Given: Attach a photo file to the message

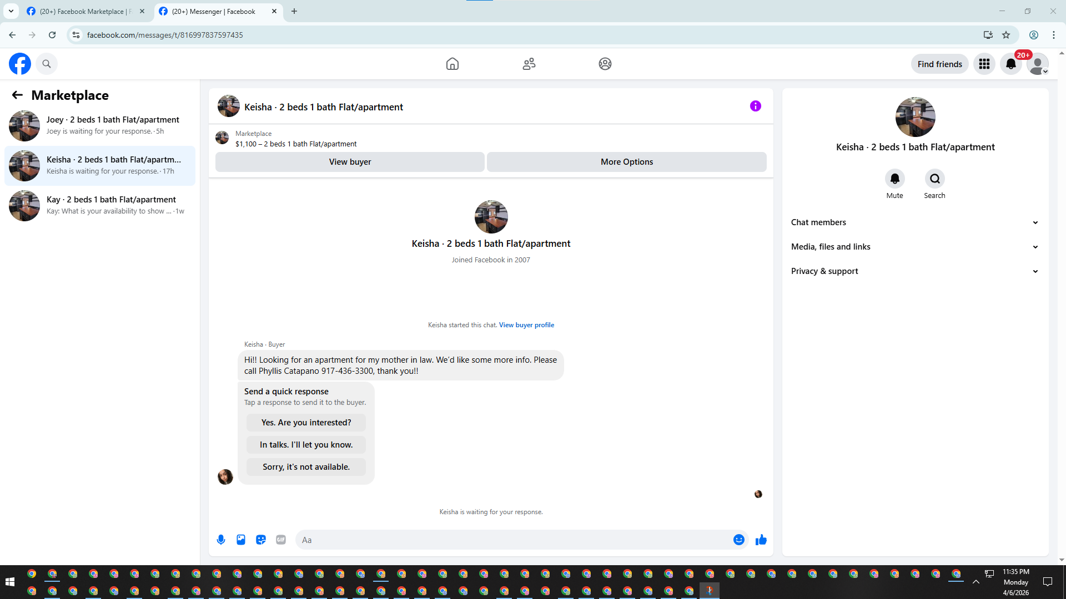Looking at the screenshot, I should (241, 540).
